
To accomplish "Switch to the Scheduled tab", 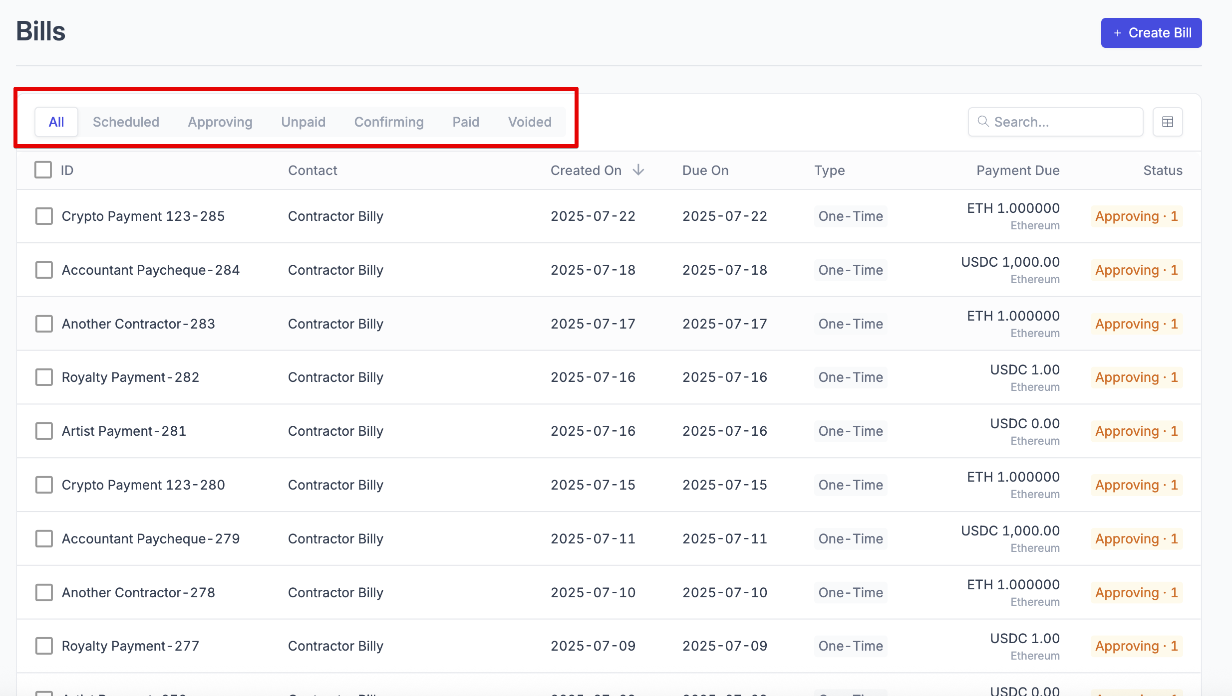I will pos(126,122).
